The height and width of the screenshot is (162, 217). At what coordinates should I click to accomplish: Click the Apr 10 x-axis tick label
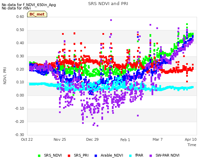point(191,139)
